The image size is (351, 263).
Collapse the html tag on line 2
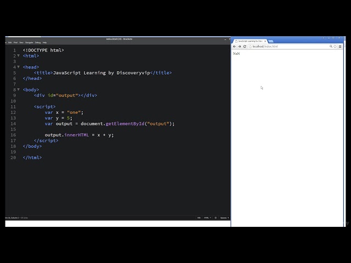[x=19, y=55]
